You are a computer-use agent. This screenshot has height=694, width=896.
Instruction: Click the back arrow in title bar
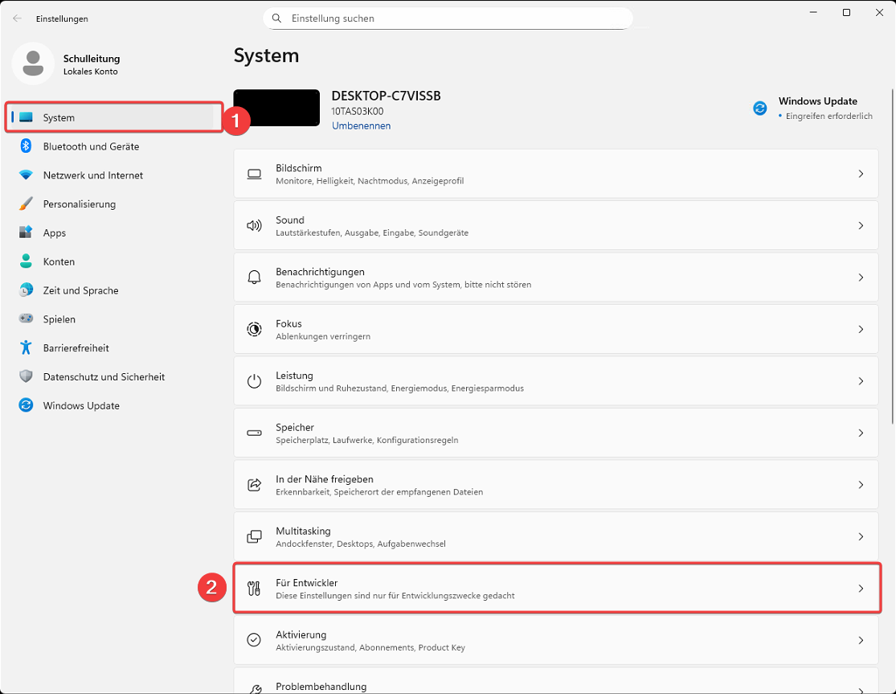tap(18, 18)
